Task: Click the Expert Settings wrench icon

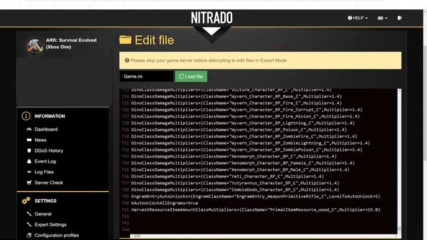Action: [x=29, y=225]
